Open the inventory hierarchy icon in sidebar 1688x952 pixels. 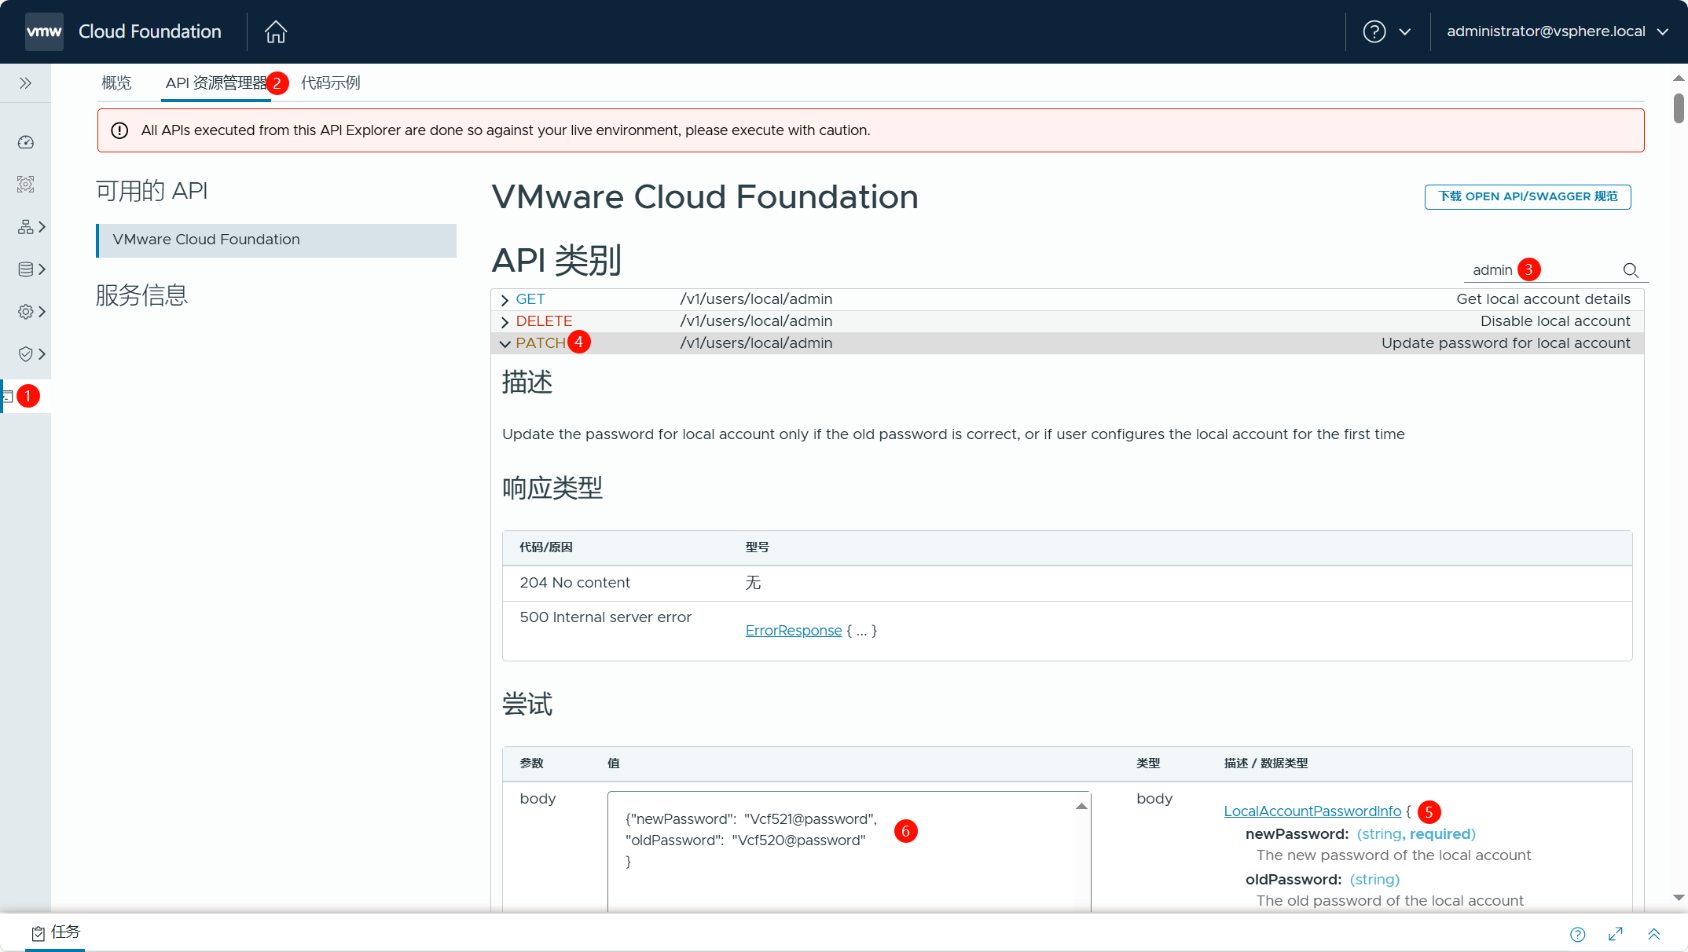25,227
